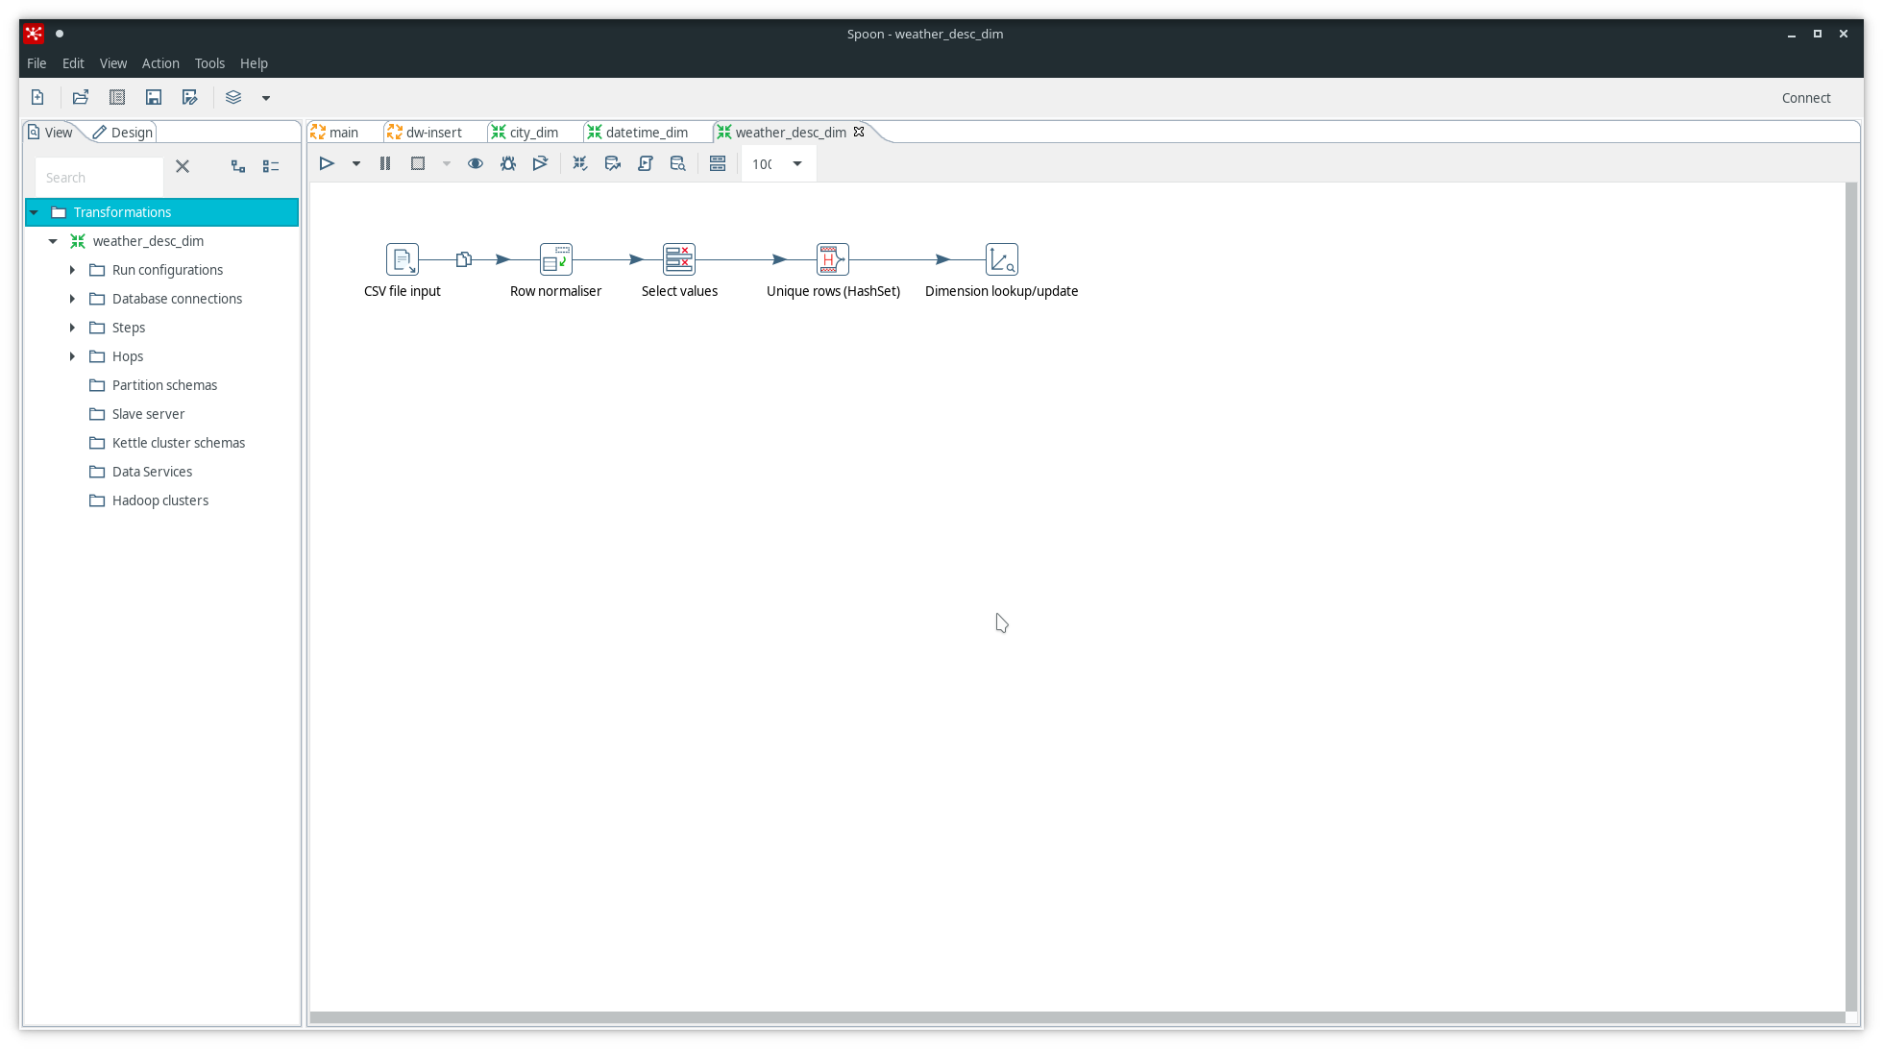This screenshot has width=1883, height=1049.
Task: Select the weather_desc_dim tab
Action: [790, 133]
